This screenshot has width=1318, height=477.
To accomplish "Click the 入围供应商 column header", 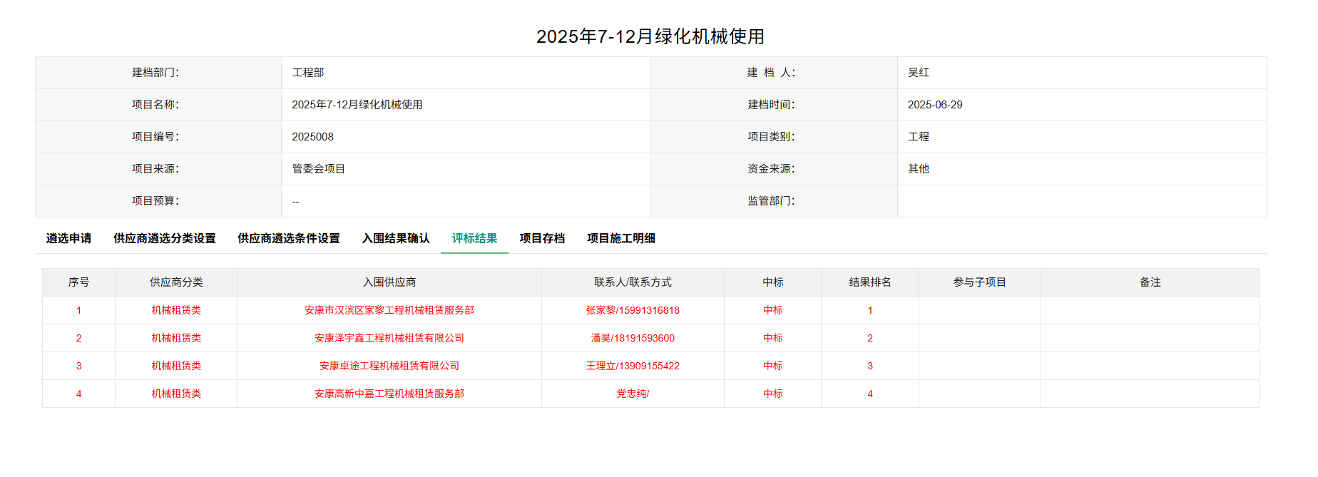I will click(389, 282).
